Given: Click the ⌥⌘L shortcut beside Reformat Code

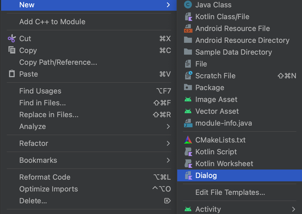Looking at the screenshot, I should point(162,177).
